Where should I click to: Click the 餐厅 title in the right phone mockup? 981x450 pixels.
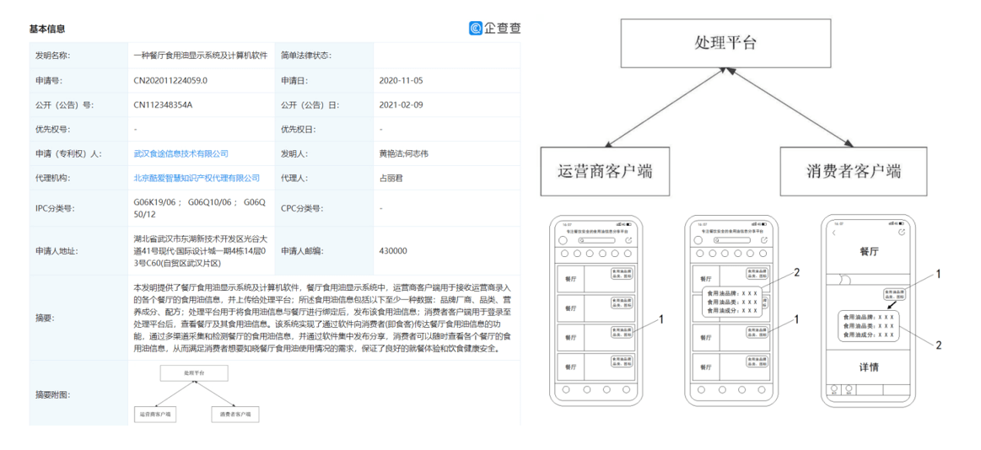coord(868,253)
